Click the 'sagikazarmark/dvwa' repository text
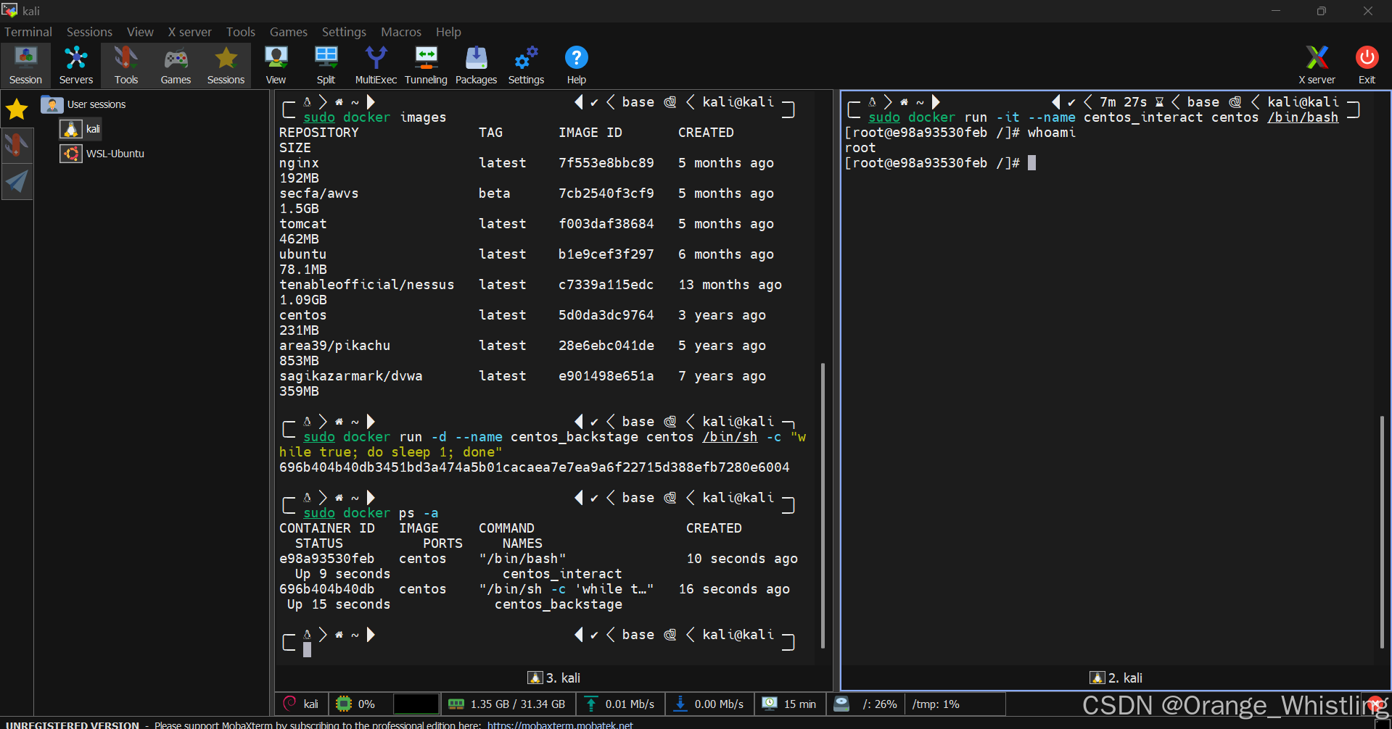The image size is (1392, 729). (x=351, y=376)
